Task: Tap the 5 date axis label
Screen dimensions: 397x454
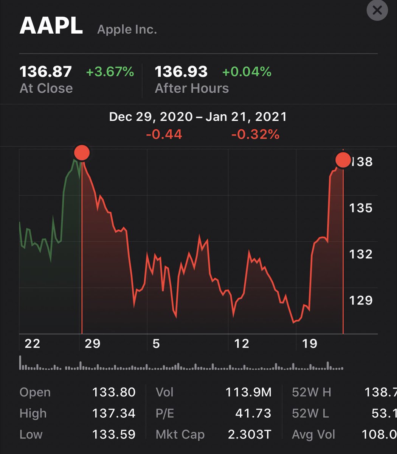Action: click(156, 344)
